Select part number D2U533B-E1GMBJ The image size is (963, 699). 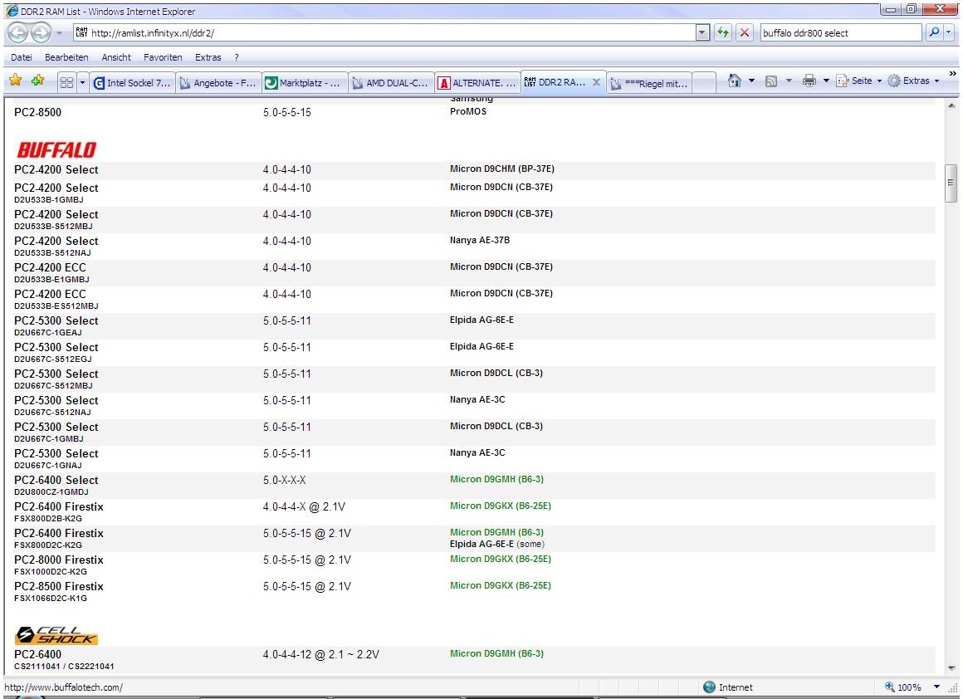[51, 280]
